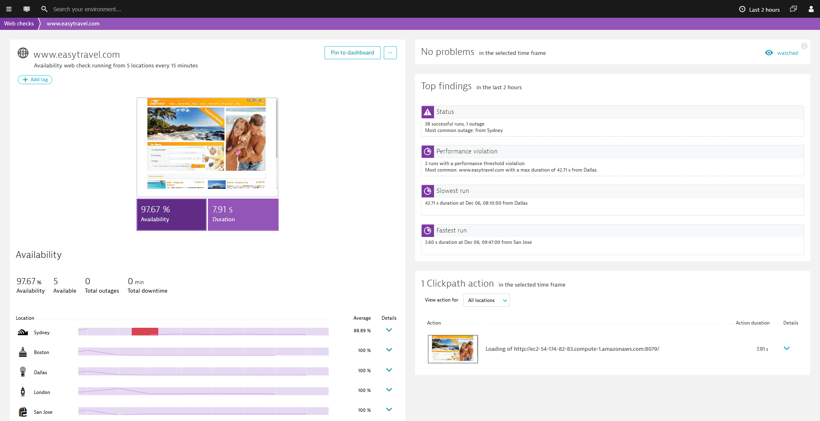
Task: Click the 88.89 % Sydney average value
Action: (x=362, y=331)
